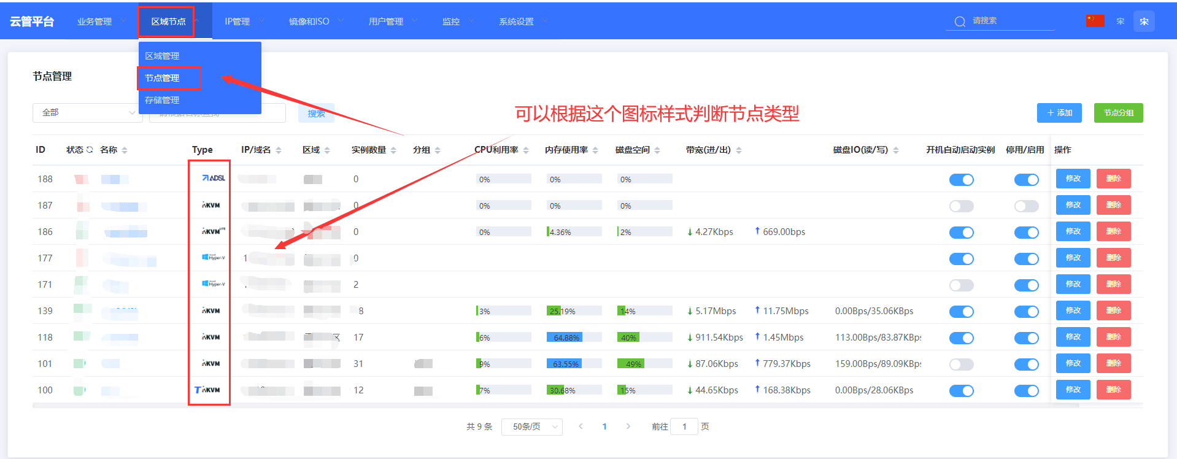
Task: Click the KVM type icon in row 101
Action: (211, 363)
